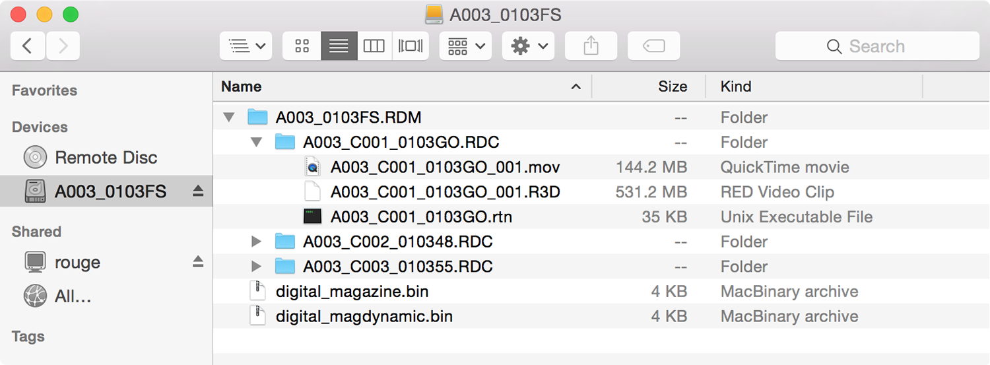Expand the A003_C003_010355.RDC folder
This screenshot has height=365, width=990.
257,267
